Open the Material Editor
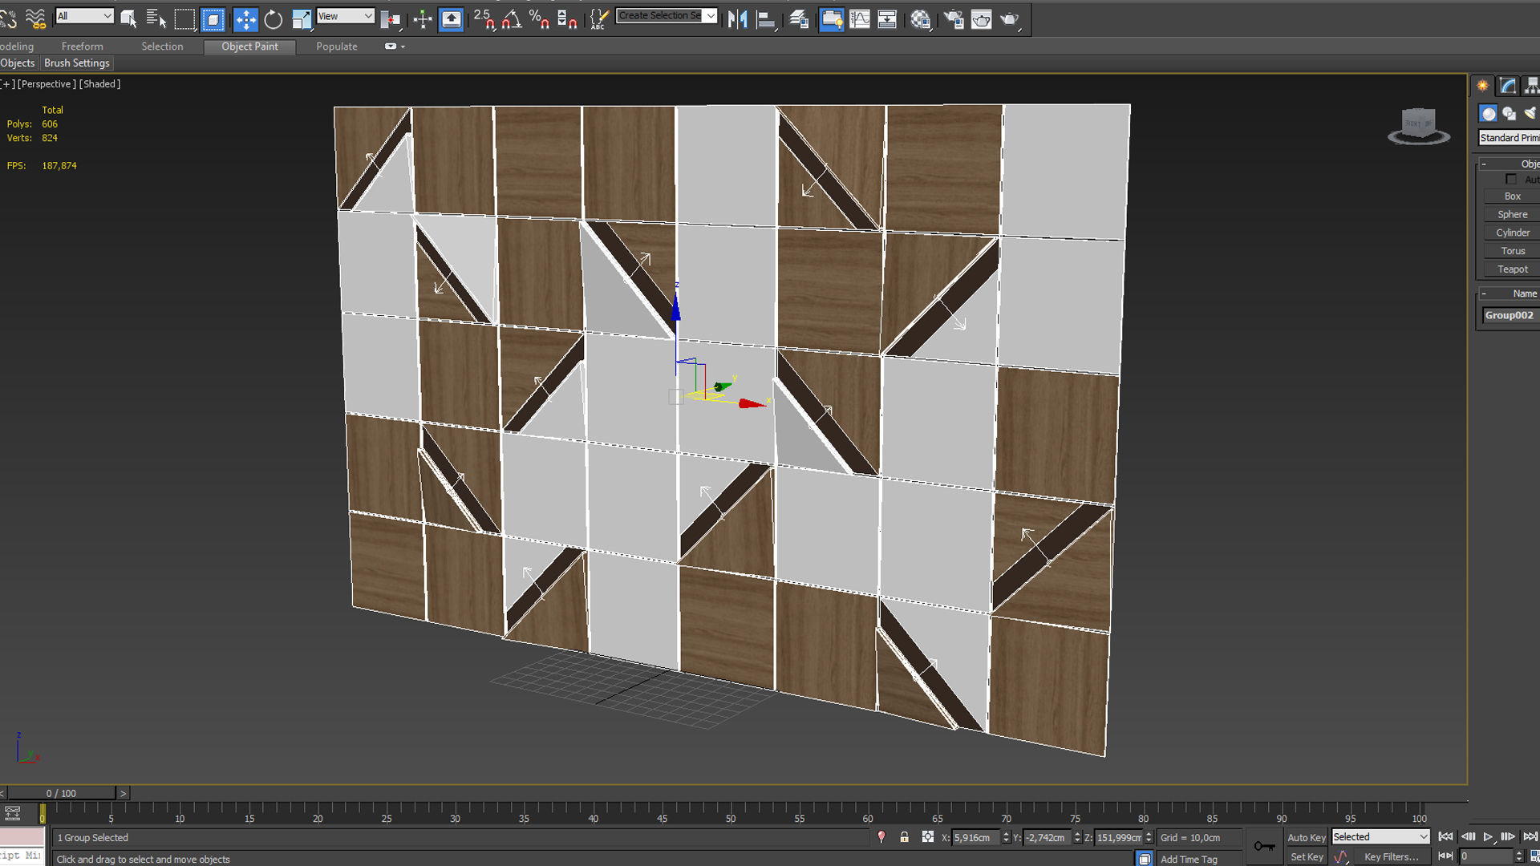Image resolution: width=1540 pixels, height=866 pixels. [921, 18]
